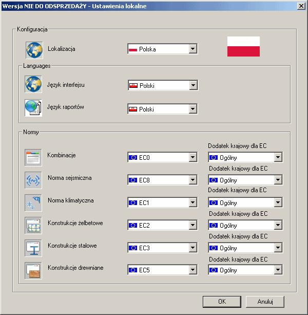The width and height of the screenshot is (308, 315).
Task: Click the Normy group title
Action: coord(31,132)
